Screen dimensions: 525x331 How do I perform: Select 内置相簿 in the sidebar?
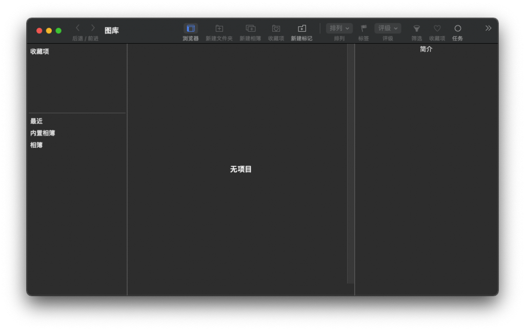point(43,133)
